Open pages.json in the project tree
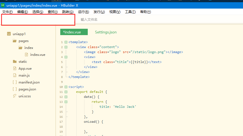243x136 pixels. [x=27, y=89]
